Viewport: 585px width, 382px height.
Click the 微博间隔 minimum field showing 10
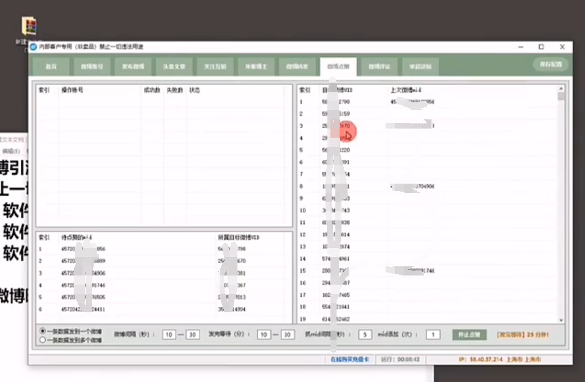click(169, 335)
